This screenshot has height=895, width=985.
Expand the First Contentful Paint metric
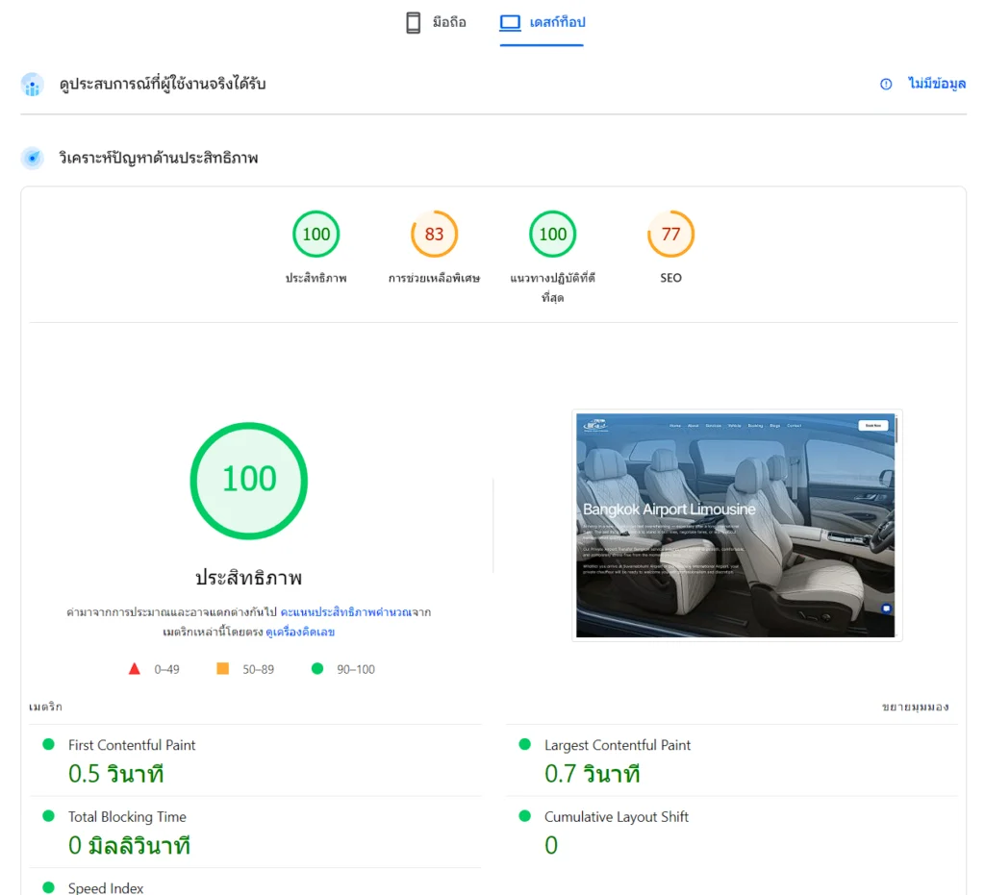point(132,745)
